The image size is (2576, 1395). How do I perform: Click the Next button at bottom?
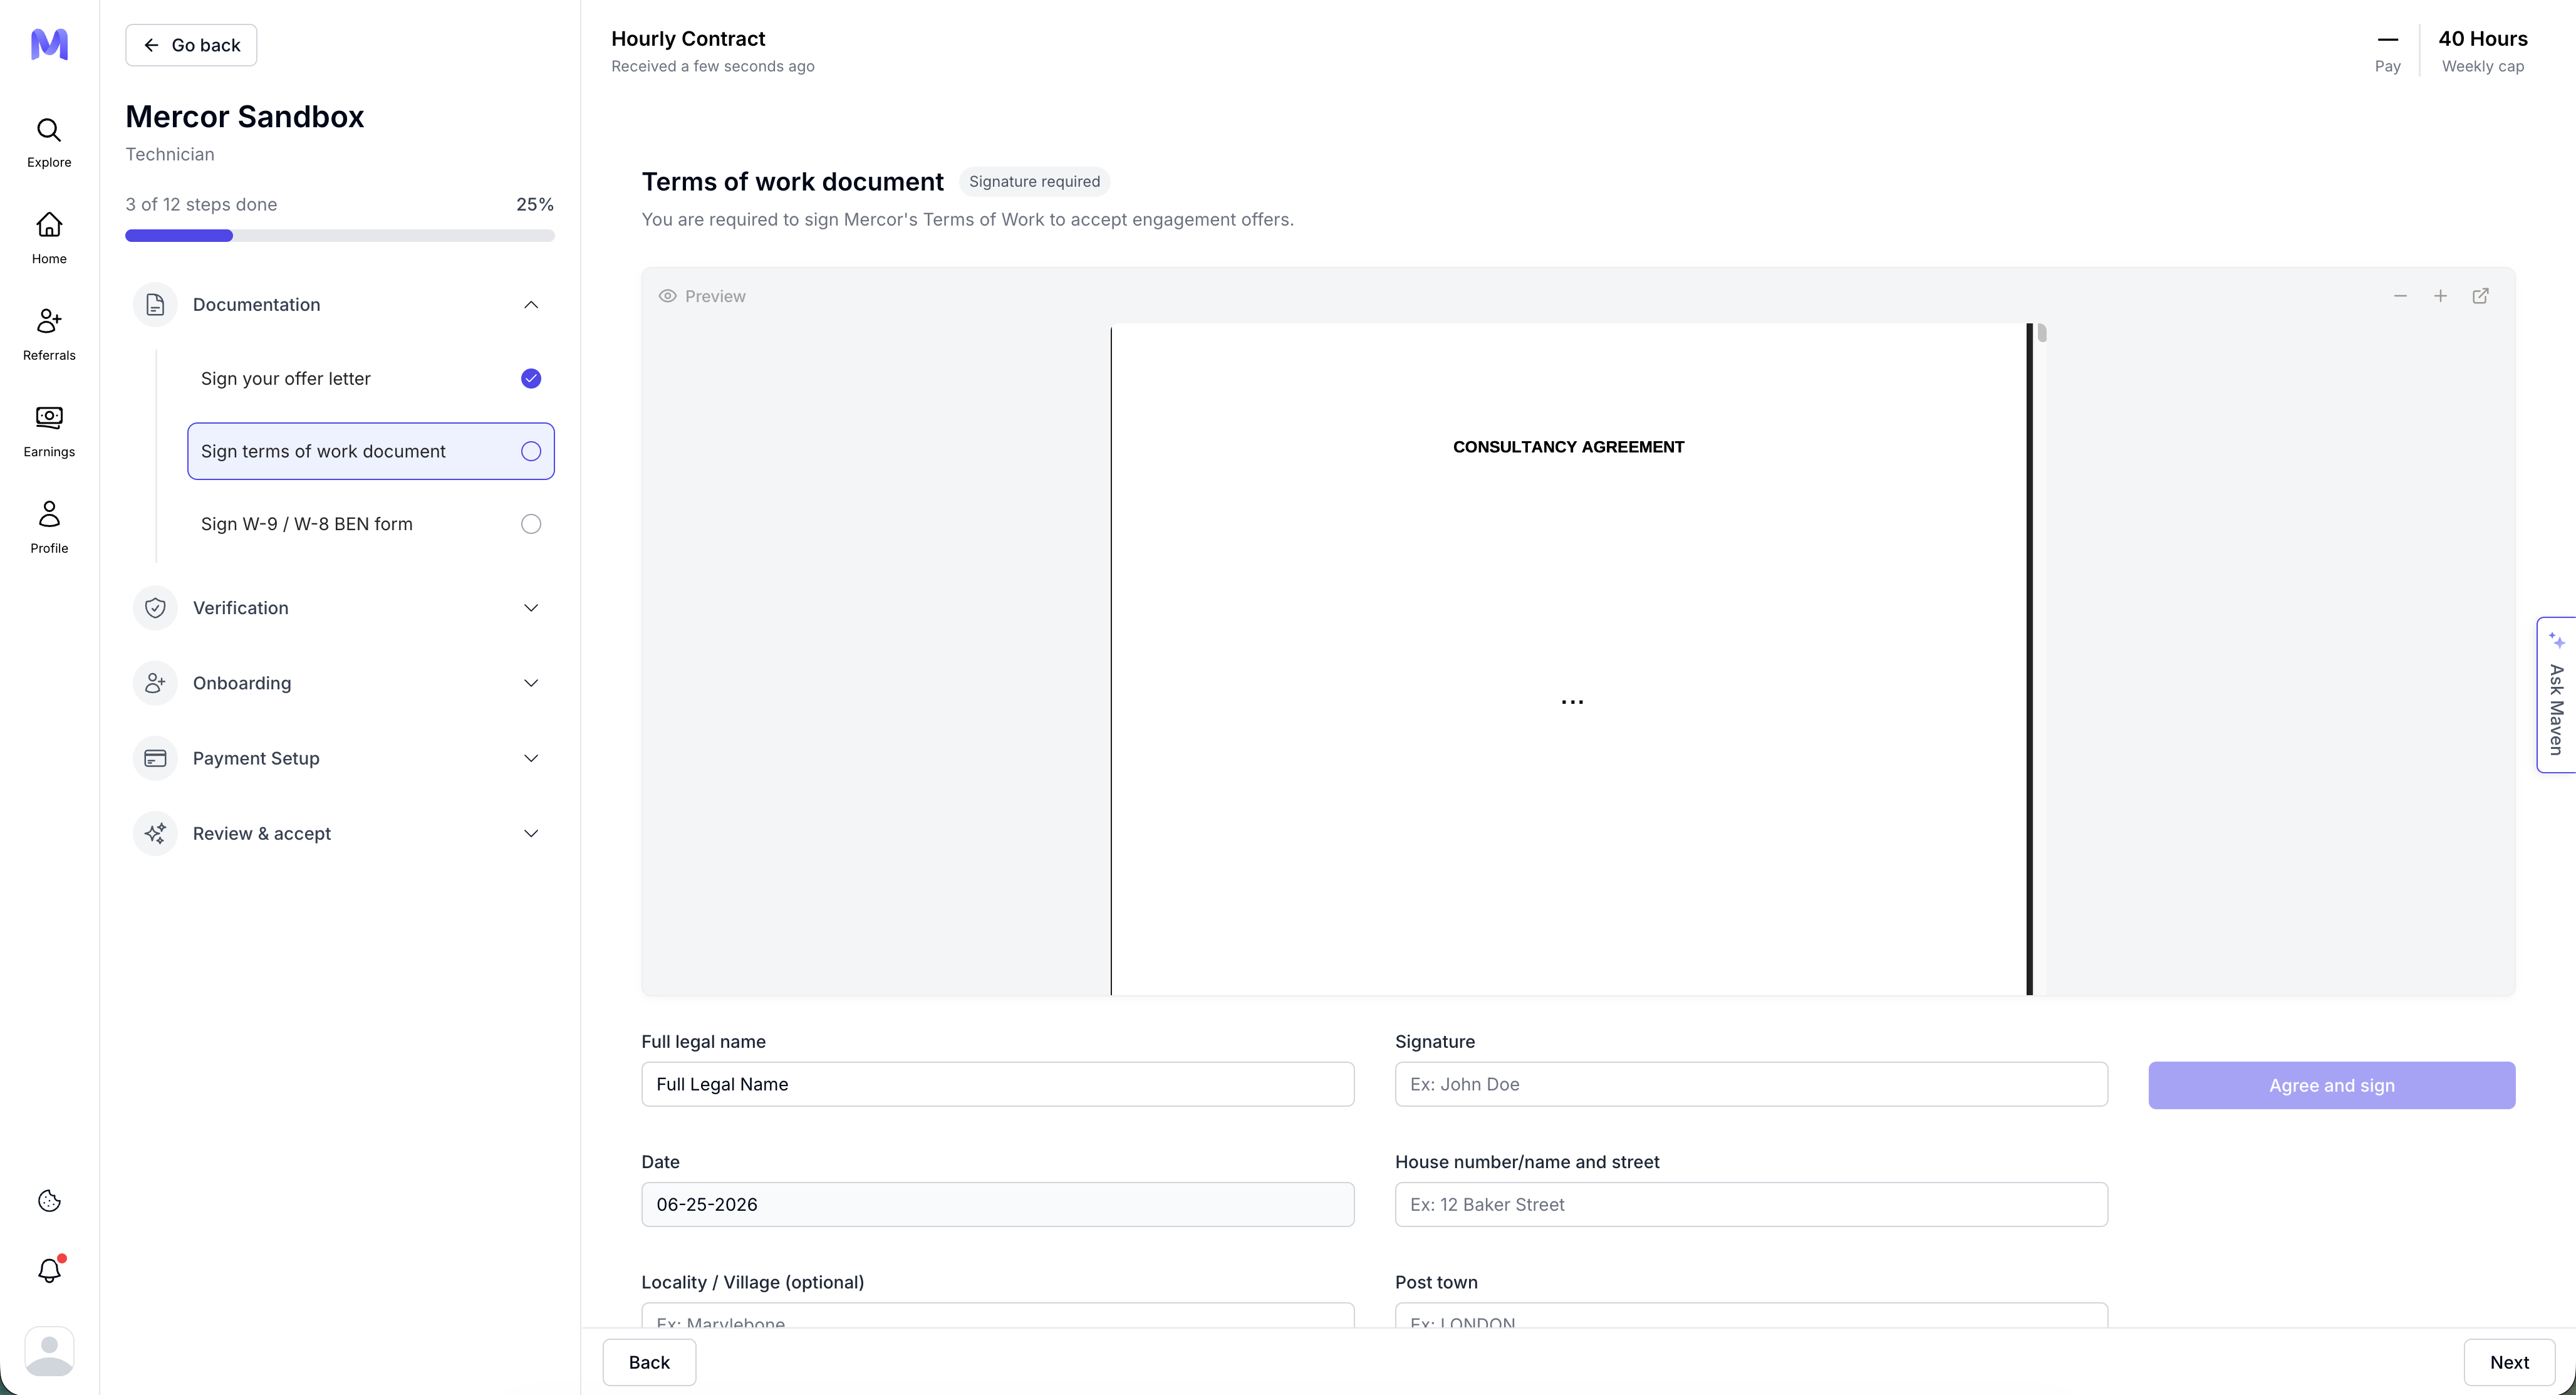tap(2509, 1362)
